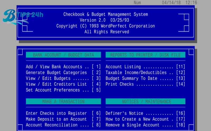
Task: Select Make Deposit to an Account
Action: coord(63,119)
